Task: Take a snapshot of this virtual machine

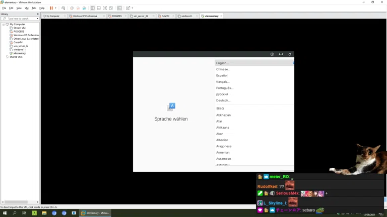Action: 72,8
